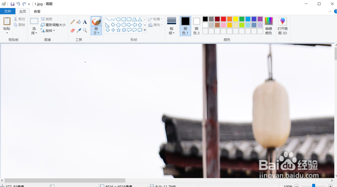Click the Undo arrow in title bar
This screenshot has height=187, width=337.
[18, 4]
